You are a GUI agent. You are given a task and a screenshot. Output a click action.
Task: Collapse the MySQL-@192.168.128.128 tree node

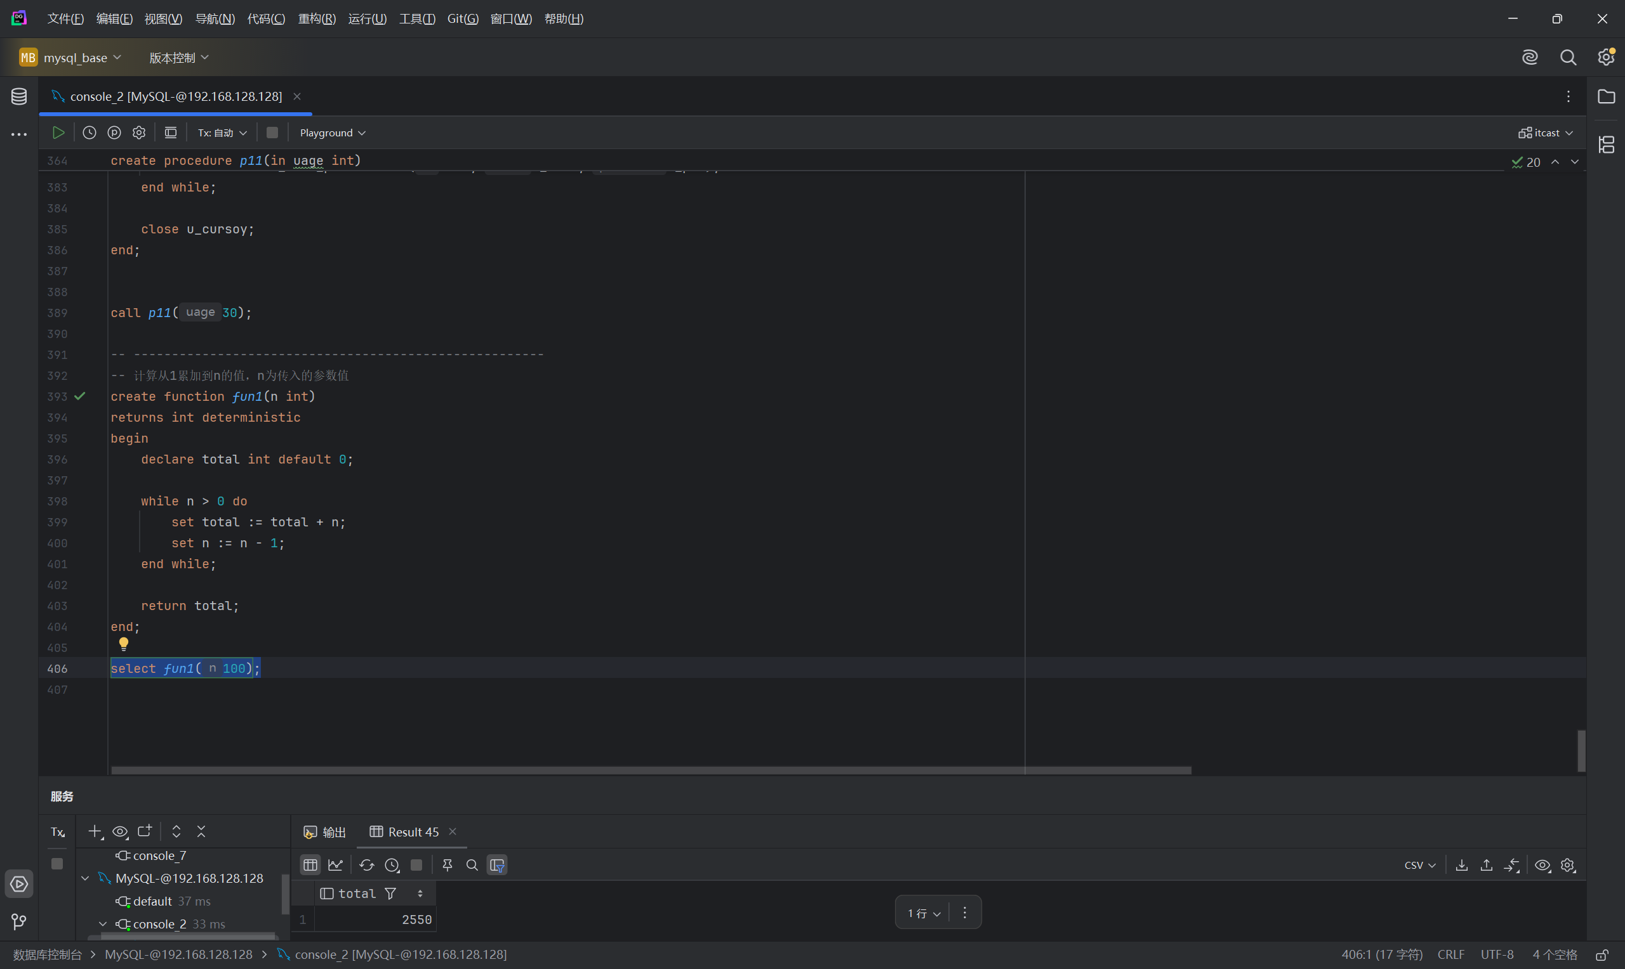(86, 879)
